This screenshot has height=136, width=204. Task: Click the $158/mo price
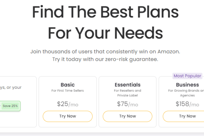pyautogui.click(x=187, y=104)
